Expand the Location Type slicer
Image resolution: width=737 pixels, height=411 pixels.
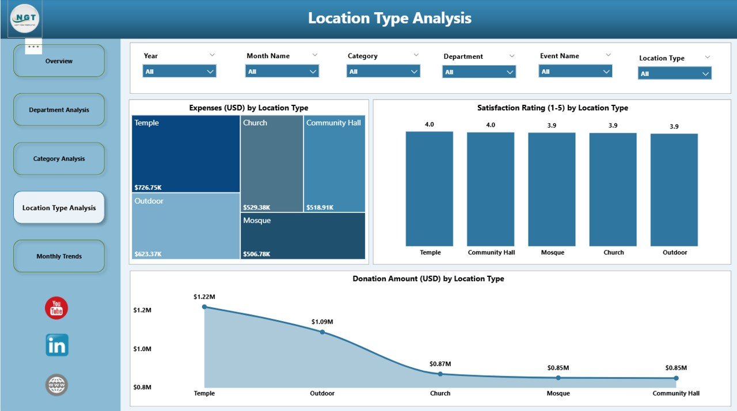pyautogui.click(x=705, y=74)
